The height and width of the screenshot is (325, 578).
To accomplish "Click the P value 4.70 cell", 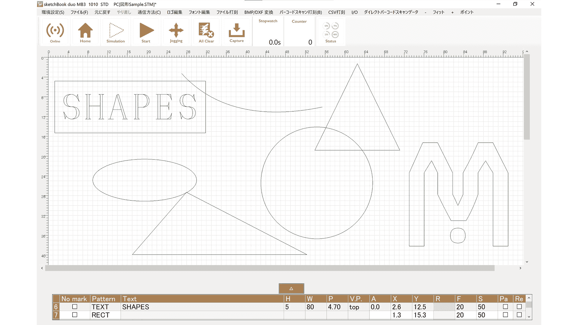I will 337,307.
